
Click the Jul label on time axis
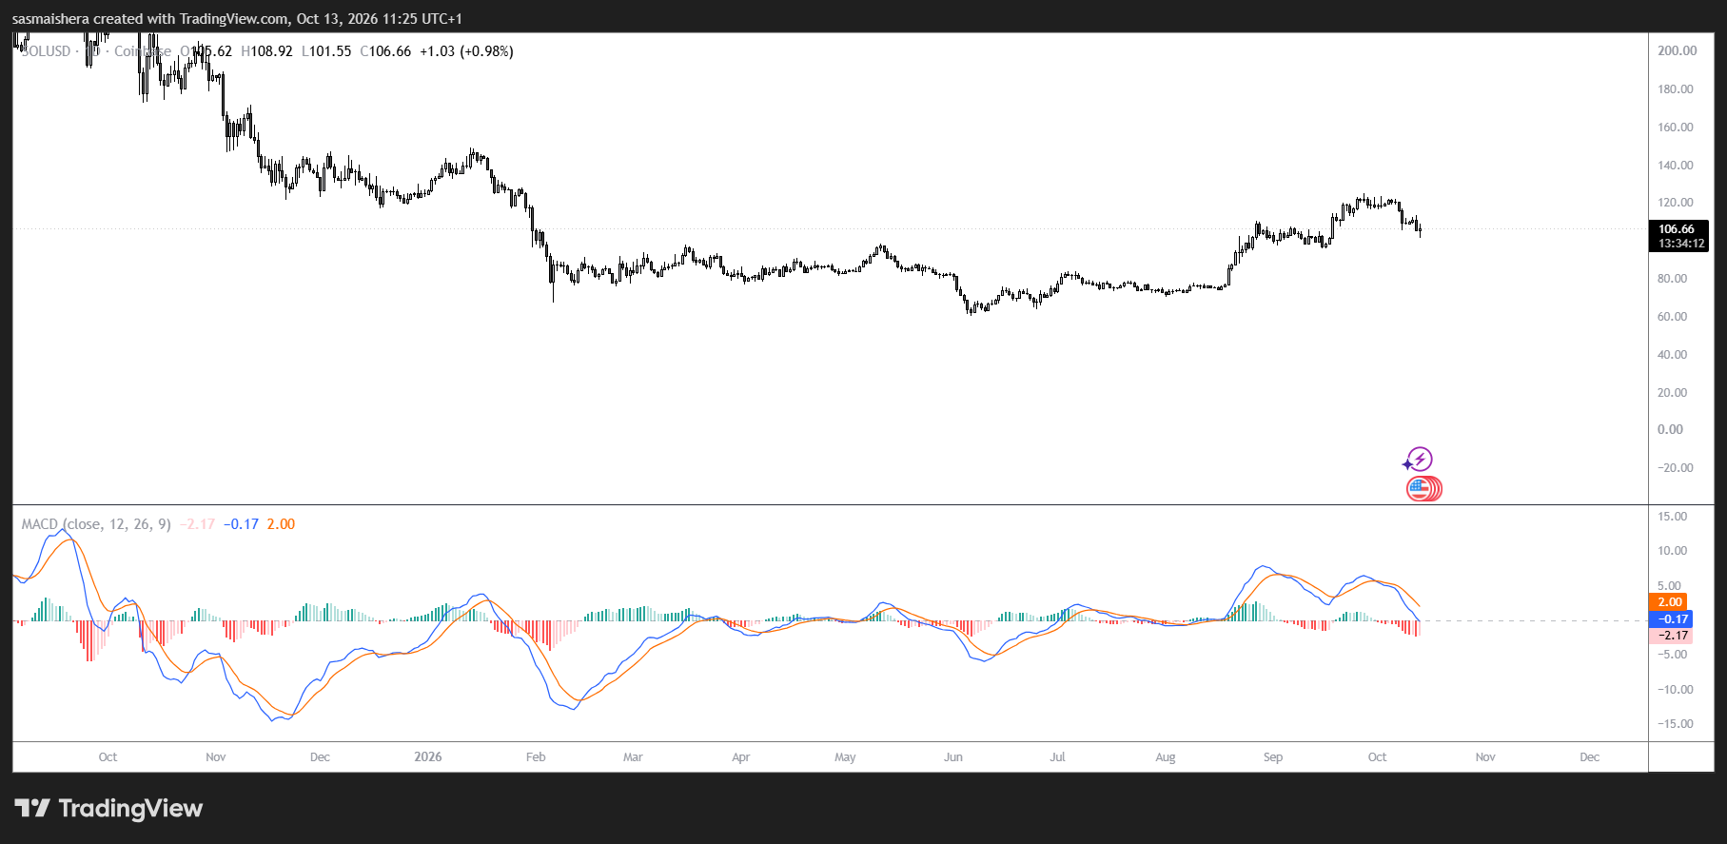(1057, 757)
